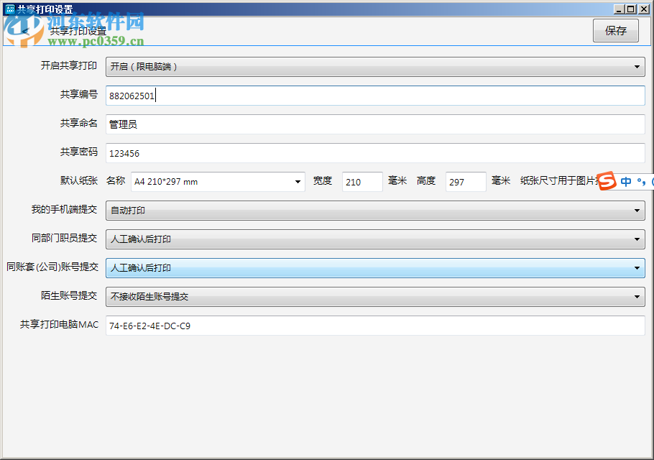Open the 我的手机端提交 dropdown

click(375, 211)
